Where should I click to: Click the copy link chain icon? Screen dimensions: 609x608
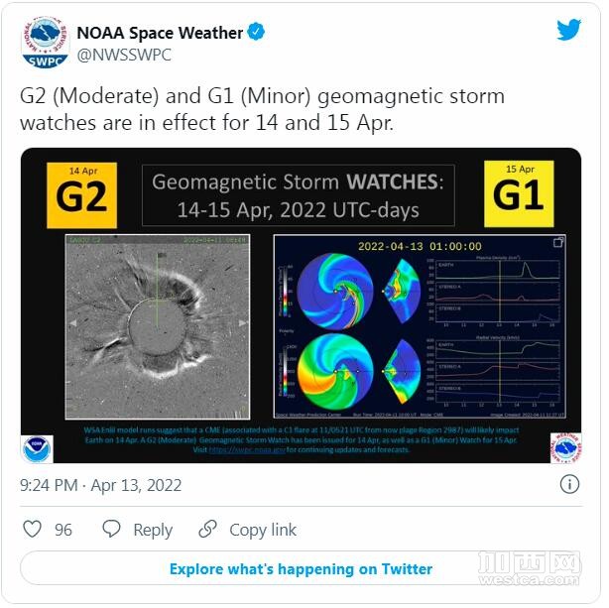(x=207, y=529)
